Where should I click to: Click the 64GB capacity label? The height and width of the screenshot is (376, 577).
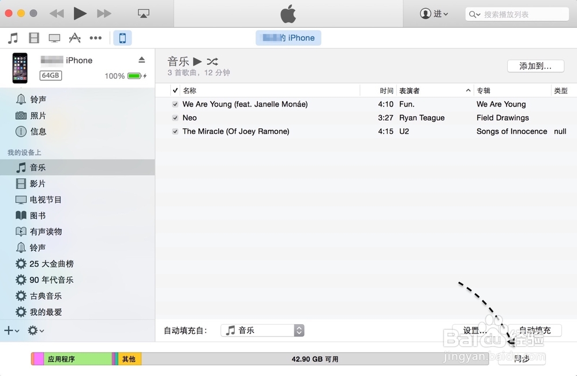[x=50, y=75]
